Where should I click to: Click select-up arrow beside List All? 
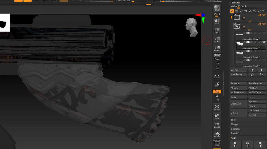252,70
